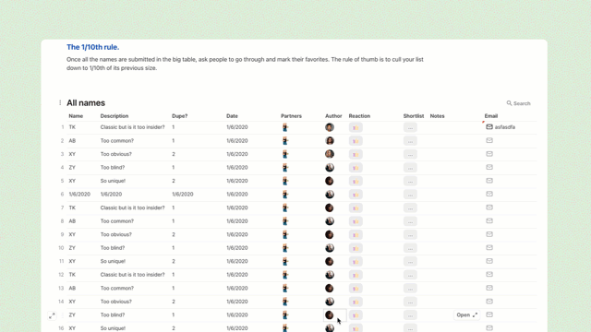
Task: Open the Shortlist selector in row 3
Action: pos(410,154)
